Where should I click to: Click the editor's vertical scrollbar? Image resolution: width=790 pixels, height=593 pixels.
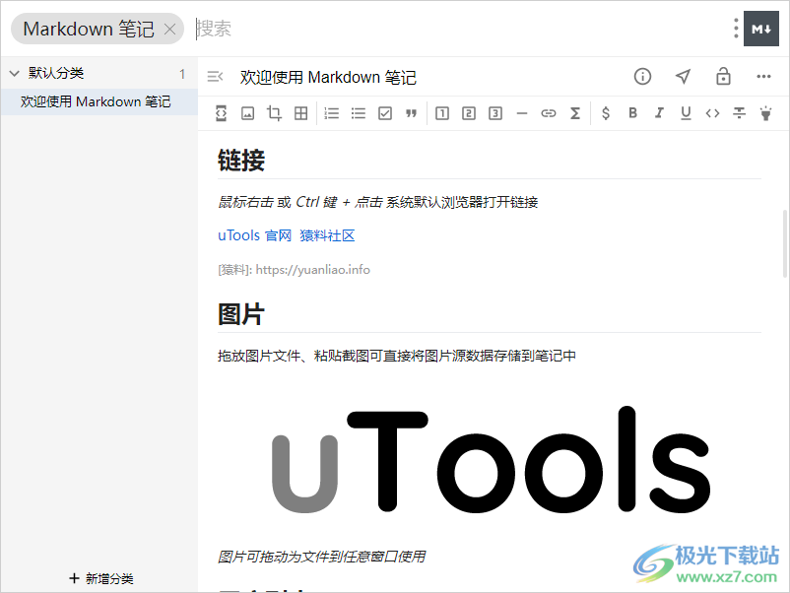point(784,244)
